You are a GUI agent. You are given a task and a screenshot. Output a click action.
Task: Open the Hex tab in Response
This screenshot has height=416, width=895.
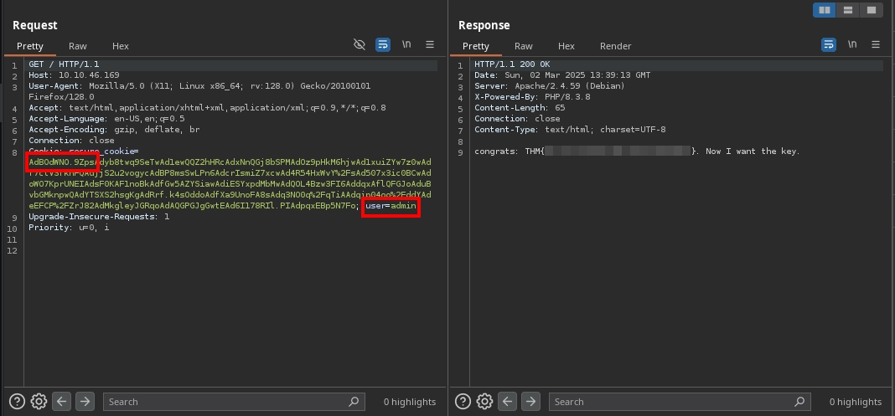click(x=566, y=46)
